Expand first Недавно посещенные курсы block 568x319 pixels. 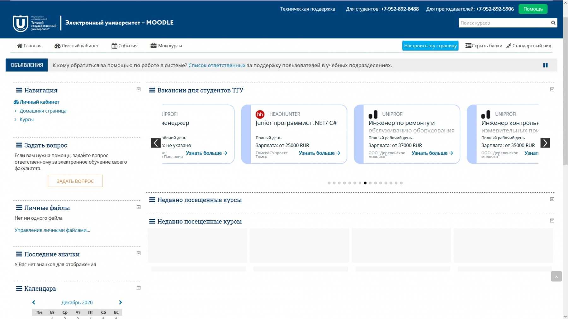click(x=552, y=199)
